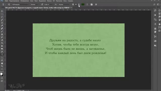Open the Roman font style dropdown
Viewport: 161px width, 91px height.
tap(35, 5)
